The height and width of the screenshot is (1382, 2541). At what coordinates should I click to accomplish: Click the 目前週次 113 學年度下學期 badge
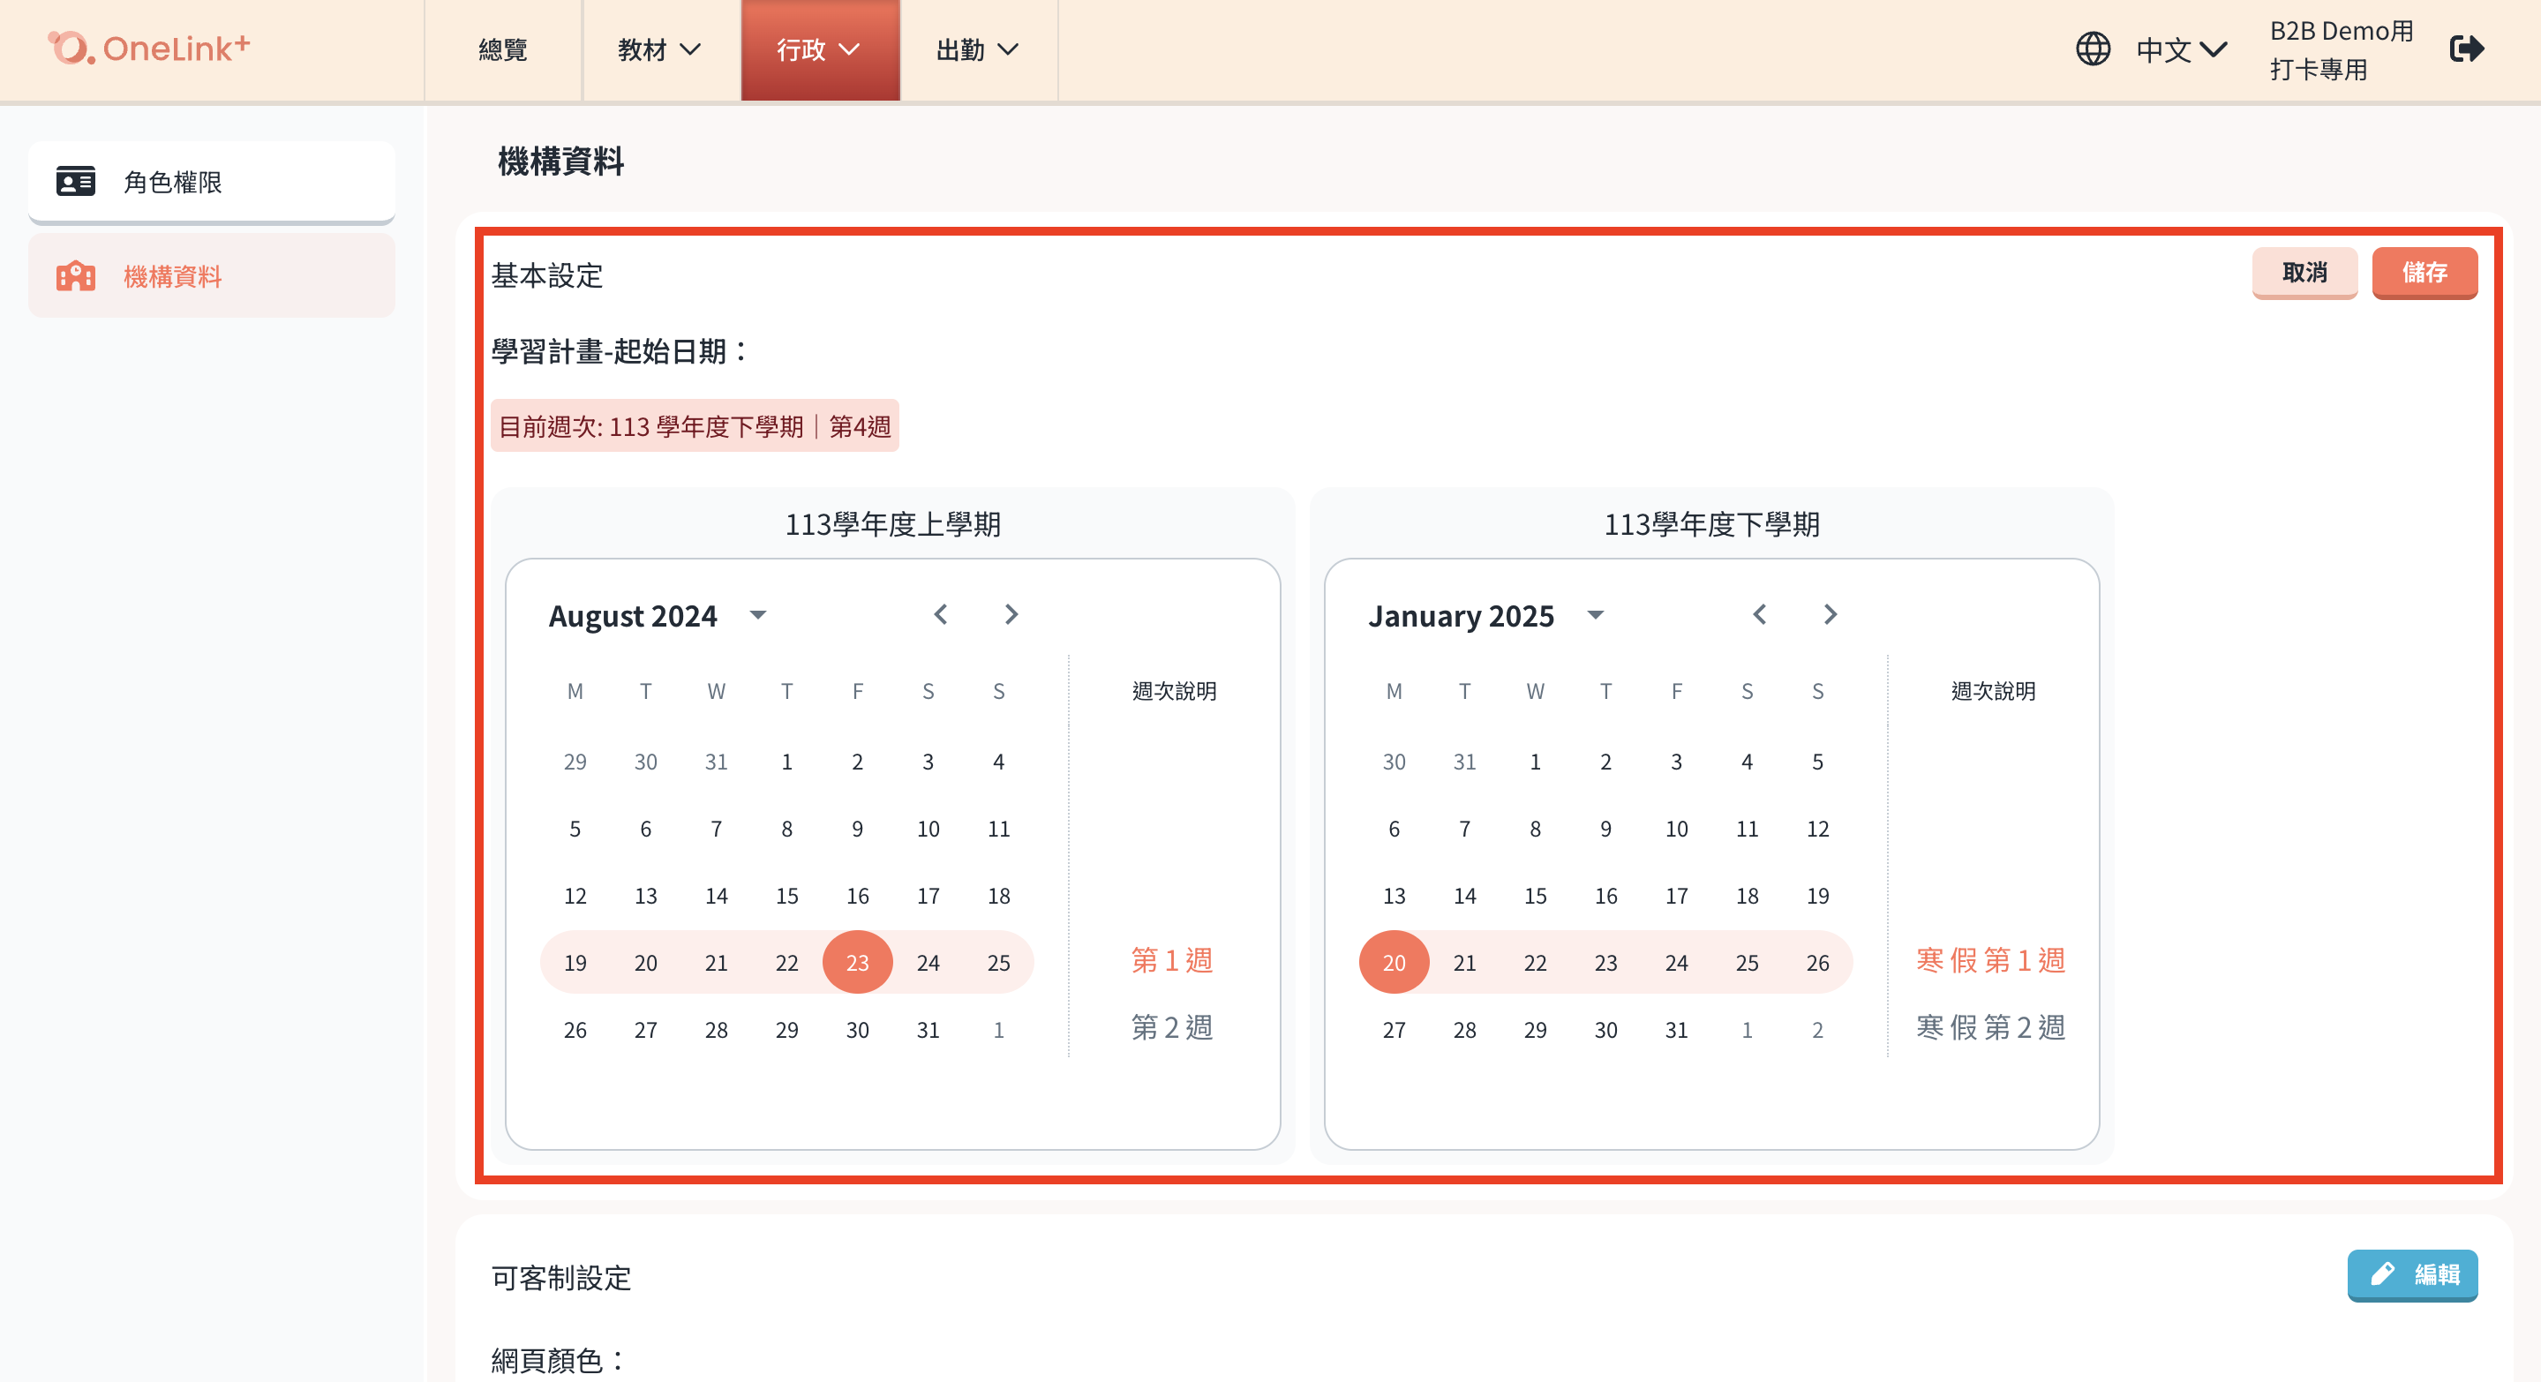point(695,425)
